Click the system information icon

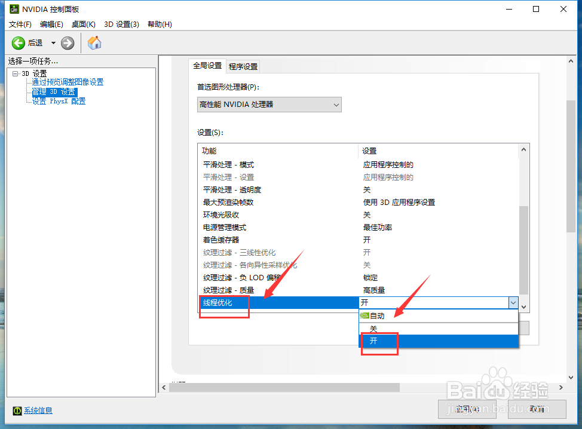[17, 410]
